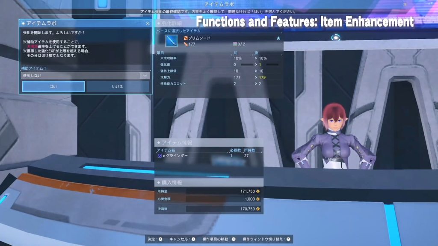Click the アイテム情報 section header
The image size is (438, 246).
pos(209,143)
